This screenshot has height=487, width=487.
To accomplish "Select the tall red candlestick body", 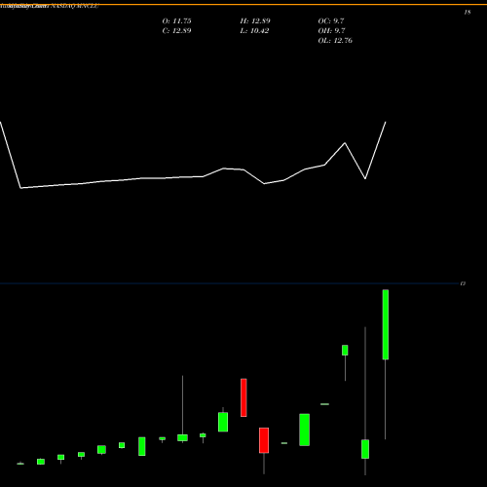I will tap(243, 397).
